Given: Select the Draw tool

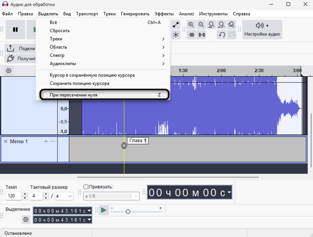Looking at the screenshot, I should (176, 34).
